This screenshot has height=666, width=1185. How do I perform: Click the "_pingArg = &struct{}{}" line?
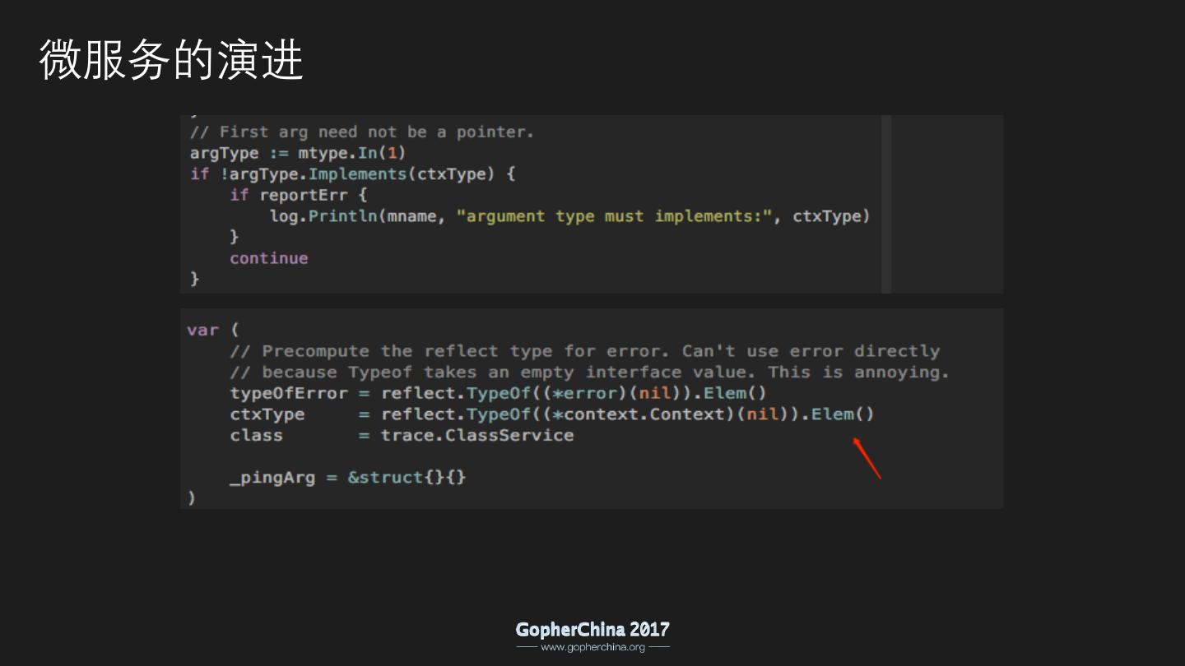point(347,477)
